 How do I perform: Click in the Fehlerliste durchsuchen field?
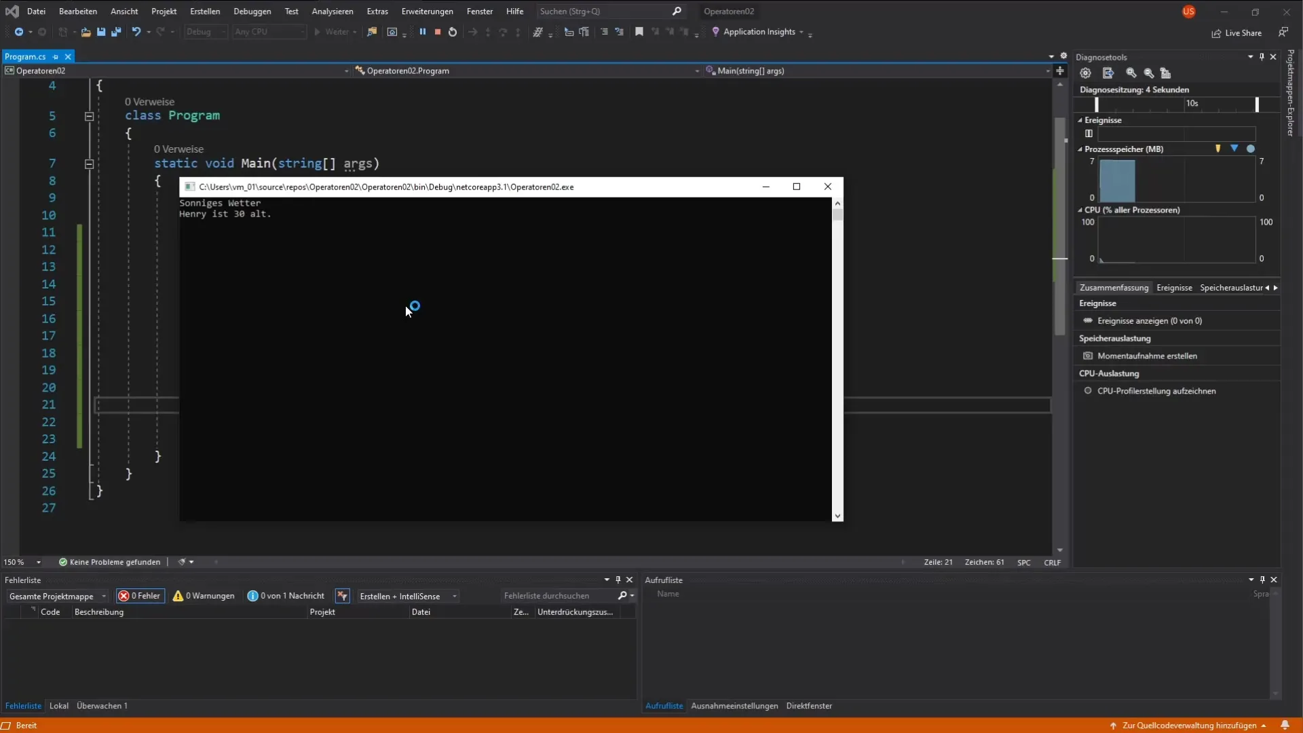coord(559,596)
